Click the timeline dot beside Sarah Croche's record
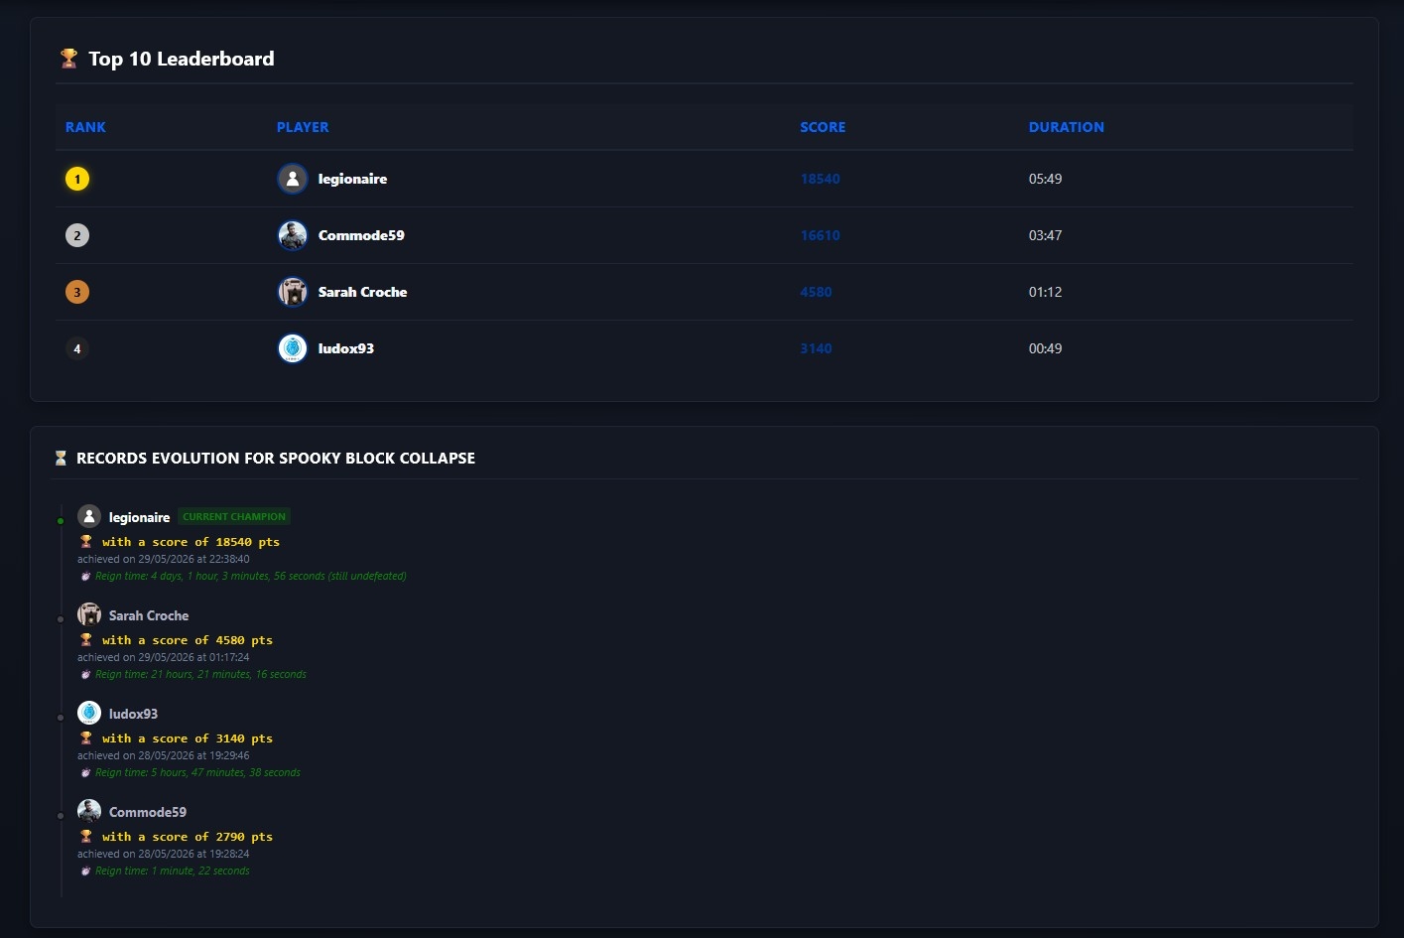 coord(61,618)
